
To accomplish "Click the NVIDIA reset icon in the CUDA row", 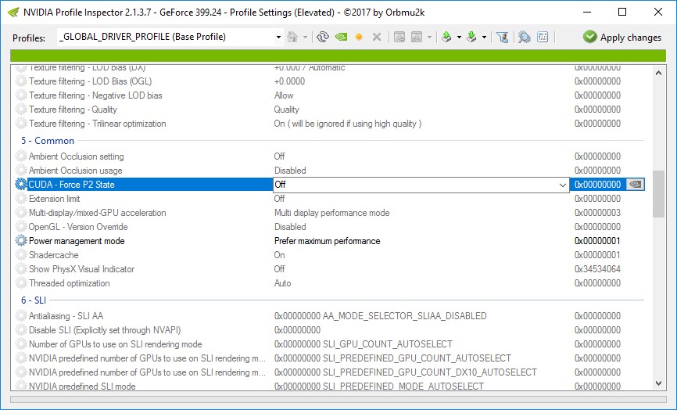I will [636, 185].
